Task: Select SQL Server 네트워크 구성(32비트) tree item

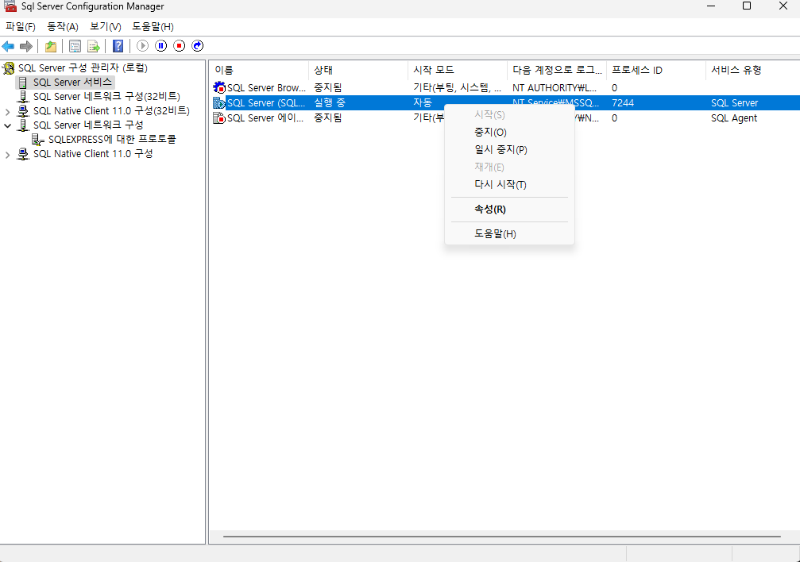Action: pyautogui.click(x=106, y=96)
